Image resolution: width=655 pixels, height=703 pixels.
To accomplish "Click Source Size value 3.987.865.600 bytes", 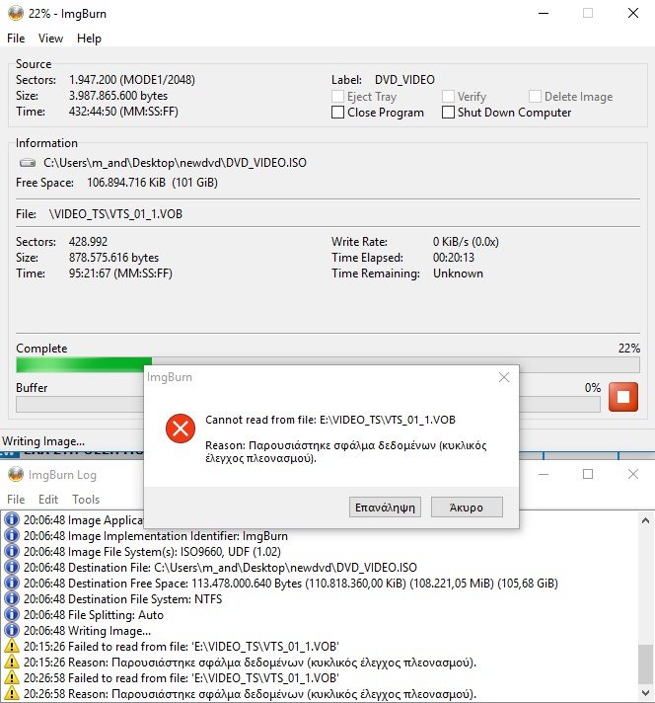I will click(117, 96).
